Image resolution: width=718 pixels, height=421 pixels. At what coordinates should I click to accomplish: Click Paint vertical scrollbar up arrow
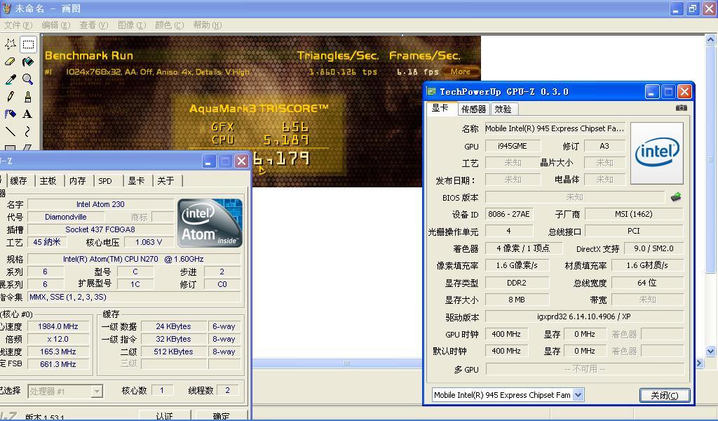click(x=710, y=40)
